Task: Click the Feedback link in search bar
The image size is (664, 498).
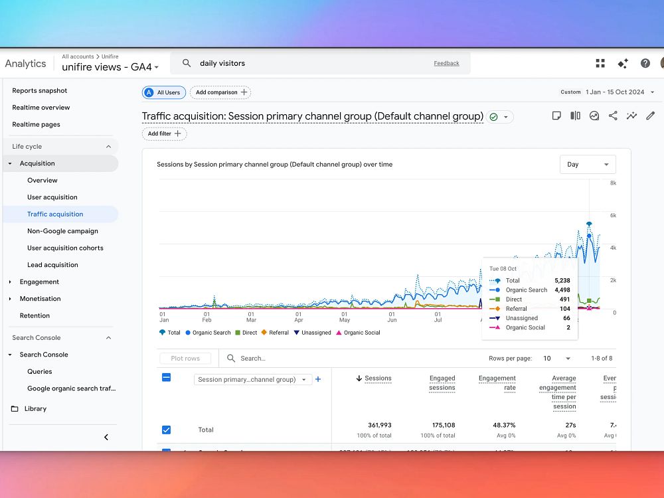Action: click(446, 63)
